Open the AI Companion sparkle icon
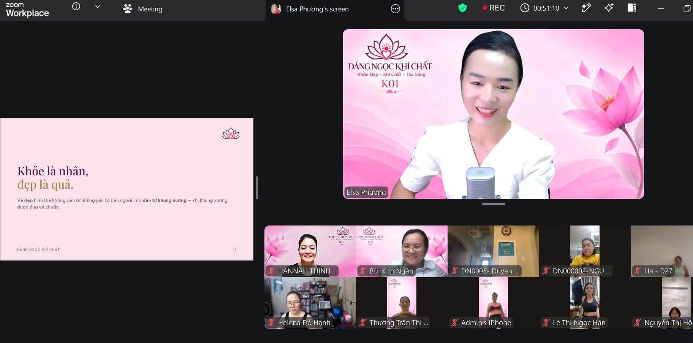Image resolution: width=693 pixels, height=343 pixels. point(609,8)
